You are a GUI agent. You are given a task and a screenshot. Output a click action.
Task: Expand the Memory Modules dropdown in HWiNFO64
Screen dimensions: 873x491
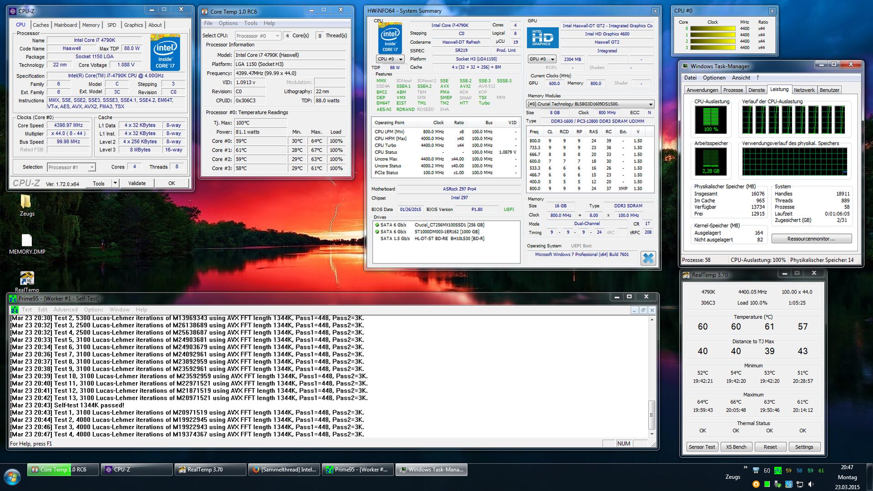coord(590,104)
